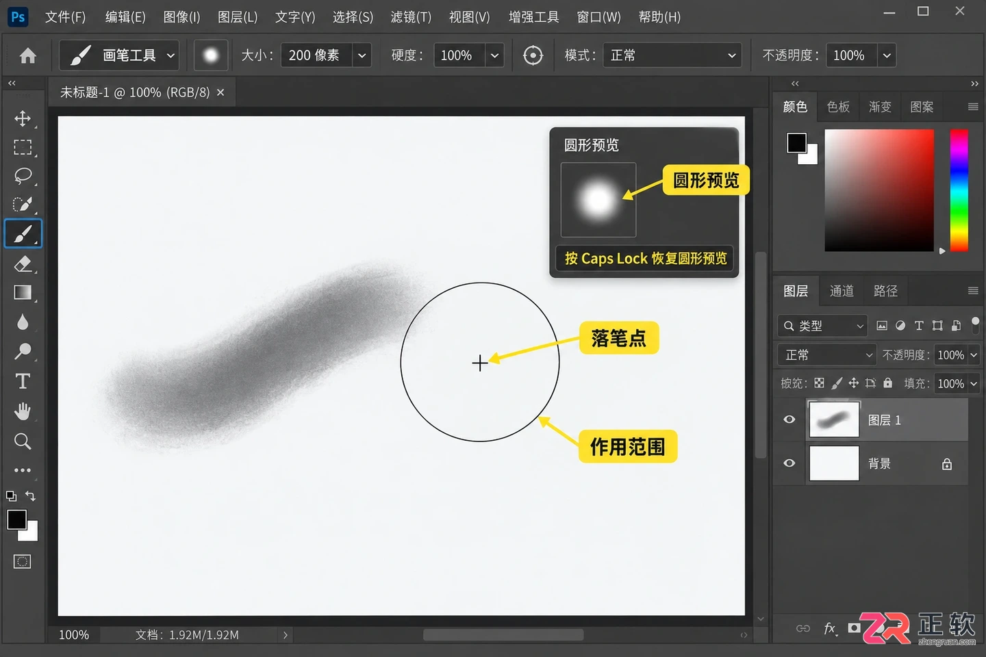Screen dimensions: 986x657
Task: Click link layers icon at panel bottom
Action: click(x=803, y=628)
